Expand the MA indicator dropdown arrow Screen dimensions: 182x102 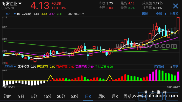click(15, 14)
